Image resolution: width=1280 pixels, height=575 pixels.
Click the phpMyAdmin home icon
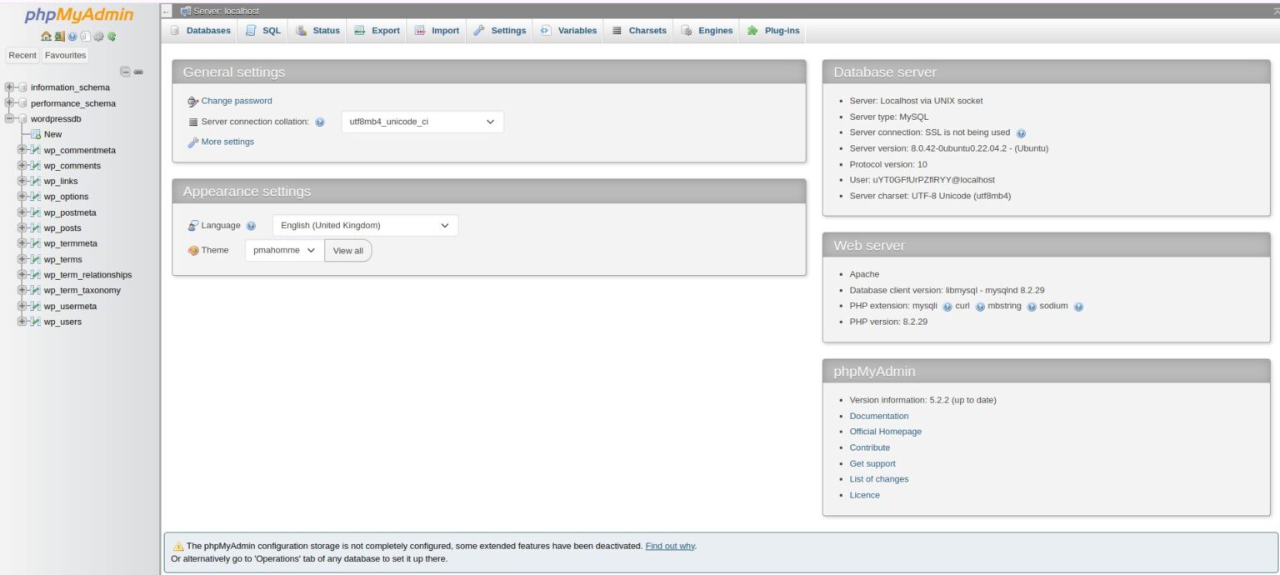click(46, 36)
